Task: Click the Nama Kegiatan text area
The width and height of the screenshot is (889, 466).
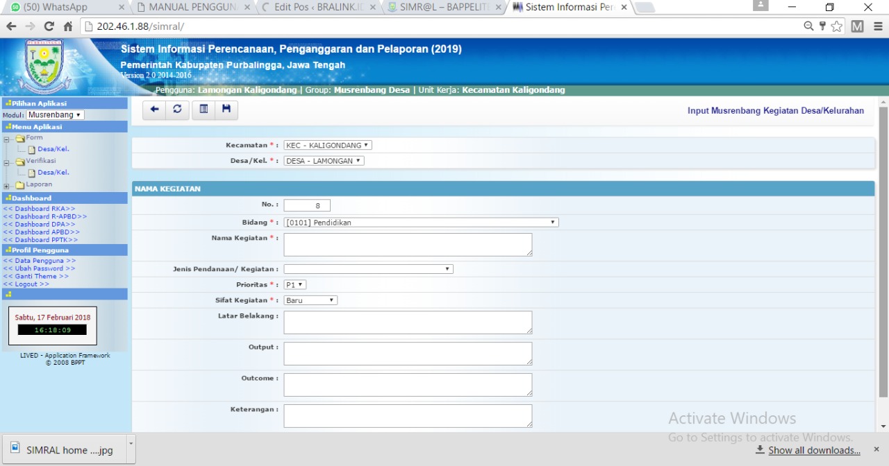Action: tap(408, 244)
